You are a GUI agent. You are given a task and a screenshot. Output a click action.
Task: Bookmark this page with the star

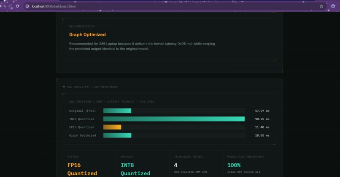[x=321, y=6]
